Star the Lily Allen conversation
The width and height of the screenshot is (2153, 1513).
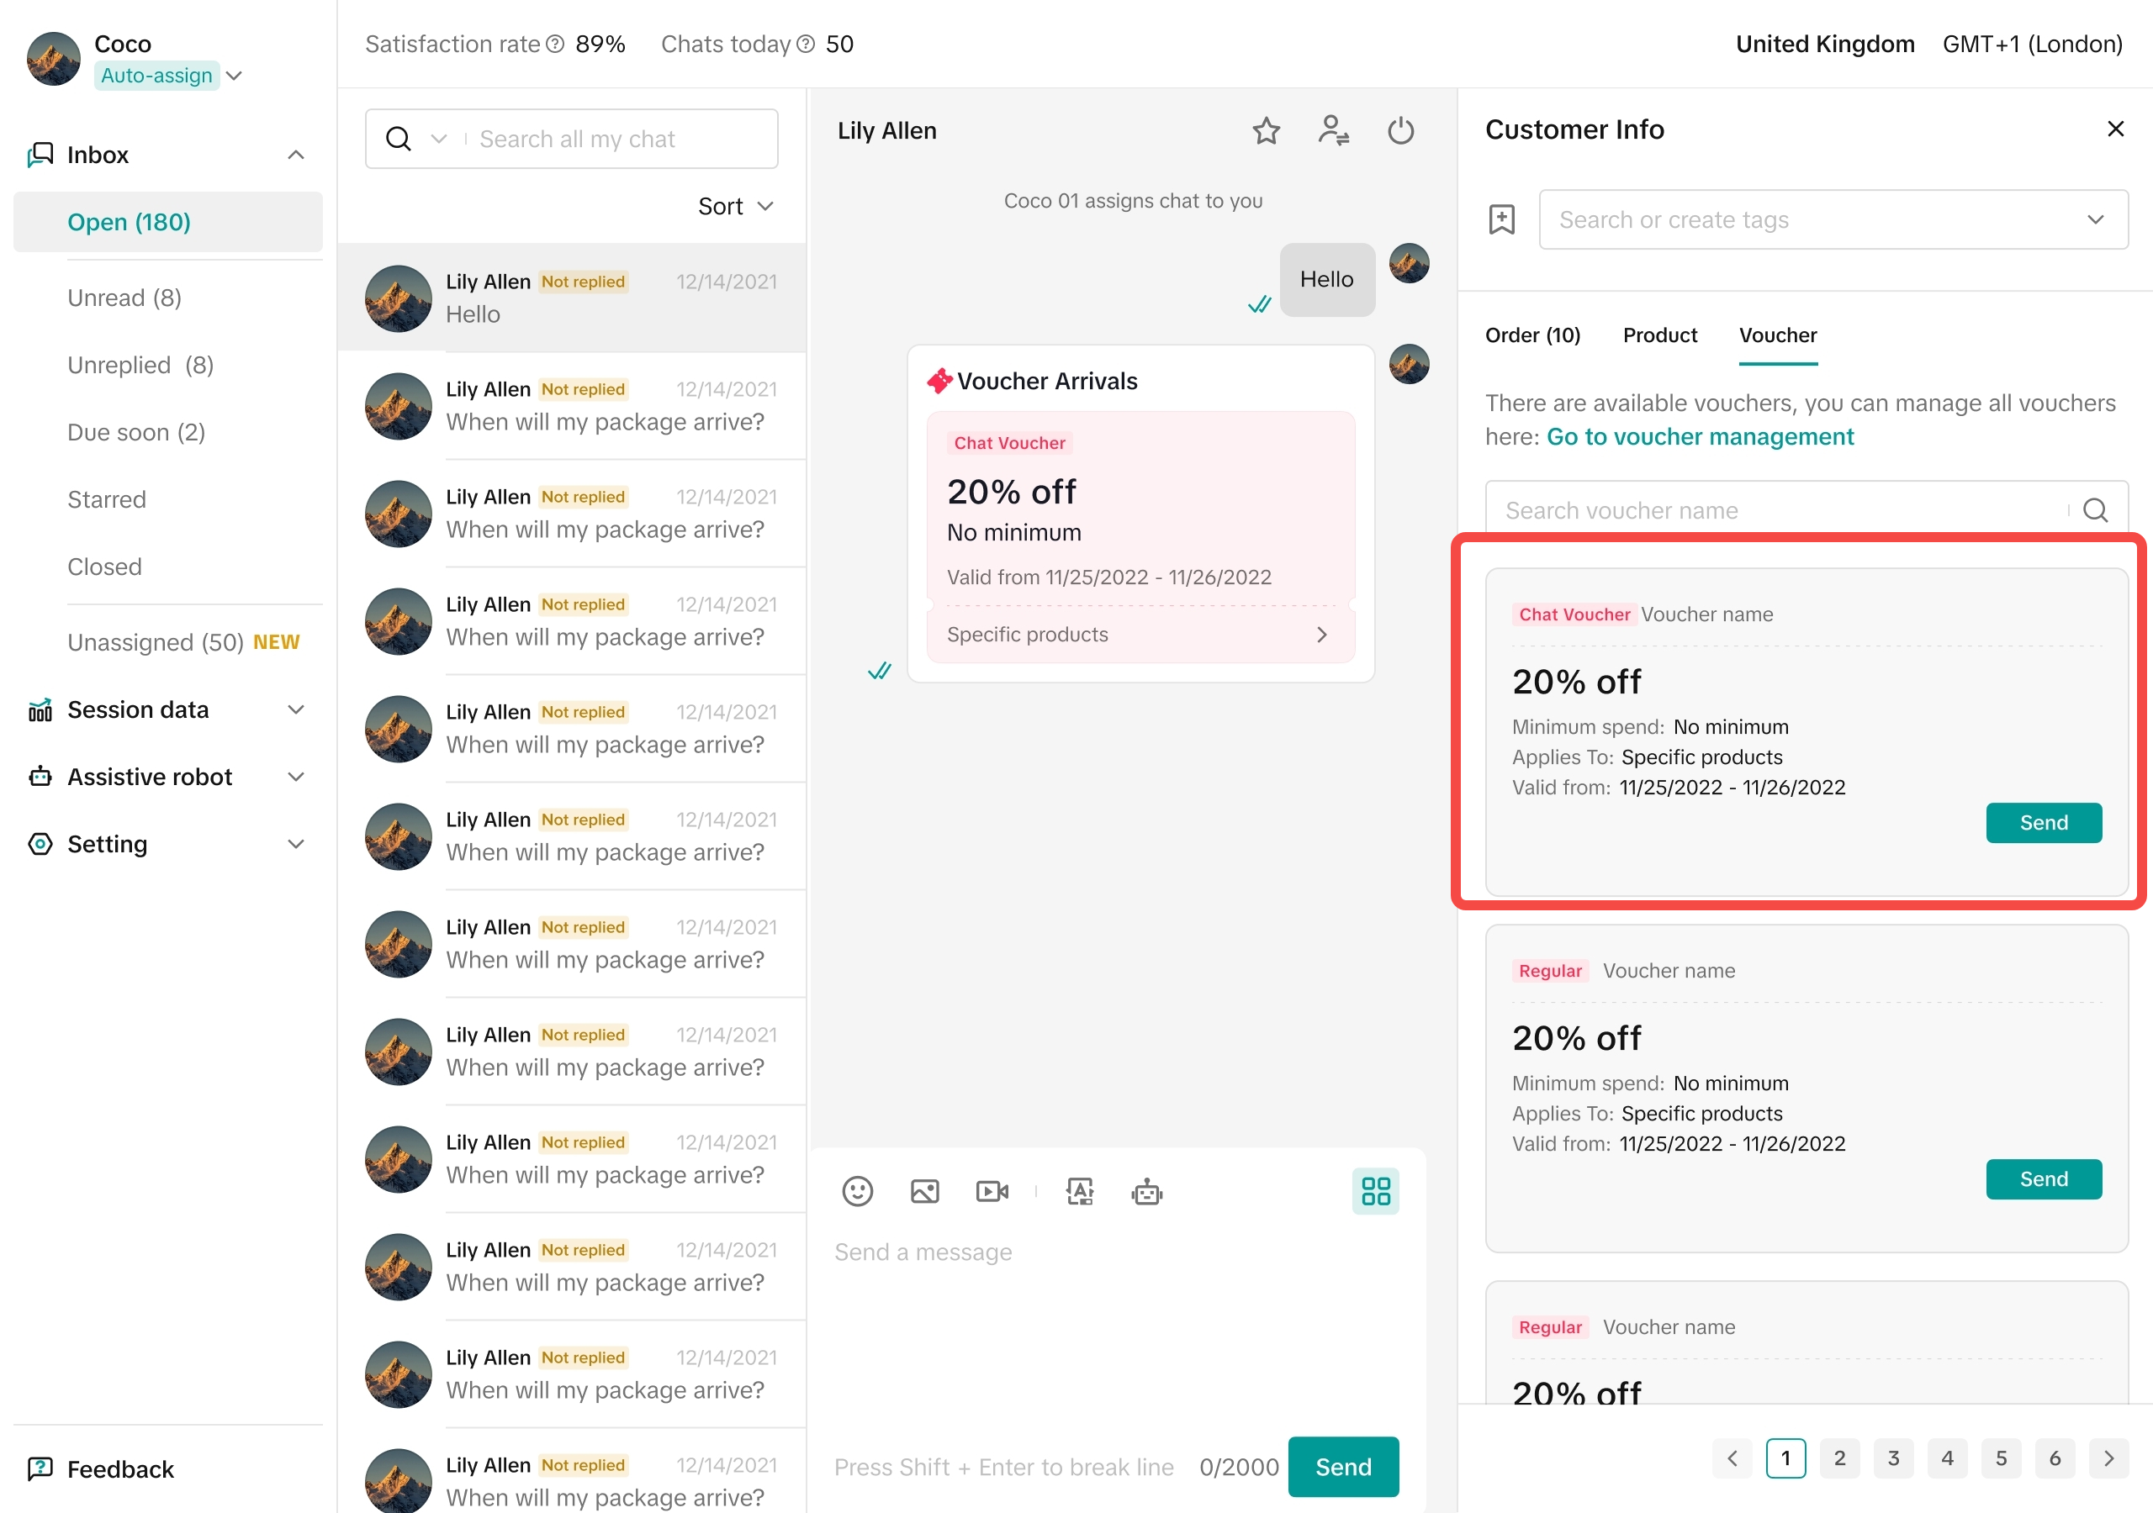[1266, 130]
